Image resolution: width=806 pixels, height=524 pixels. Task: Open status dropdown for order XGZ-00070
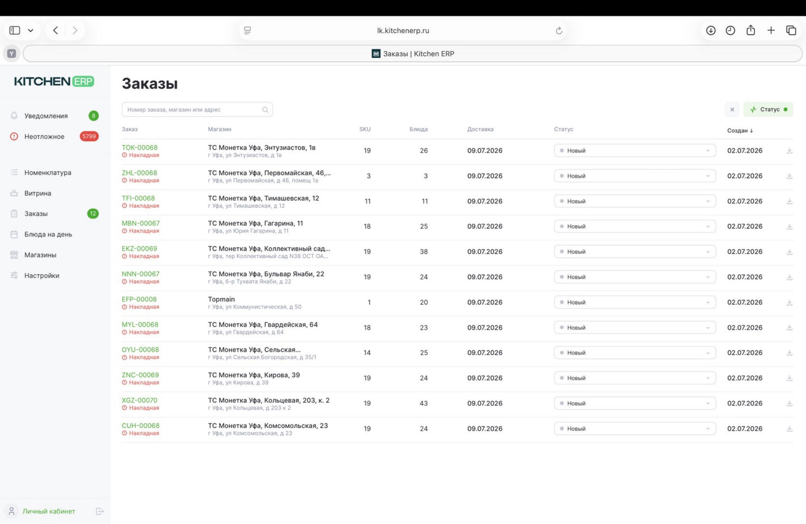pos(635,404)
